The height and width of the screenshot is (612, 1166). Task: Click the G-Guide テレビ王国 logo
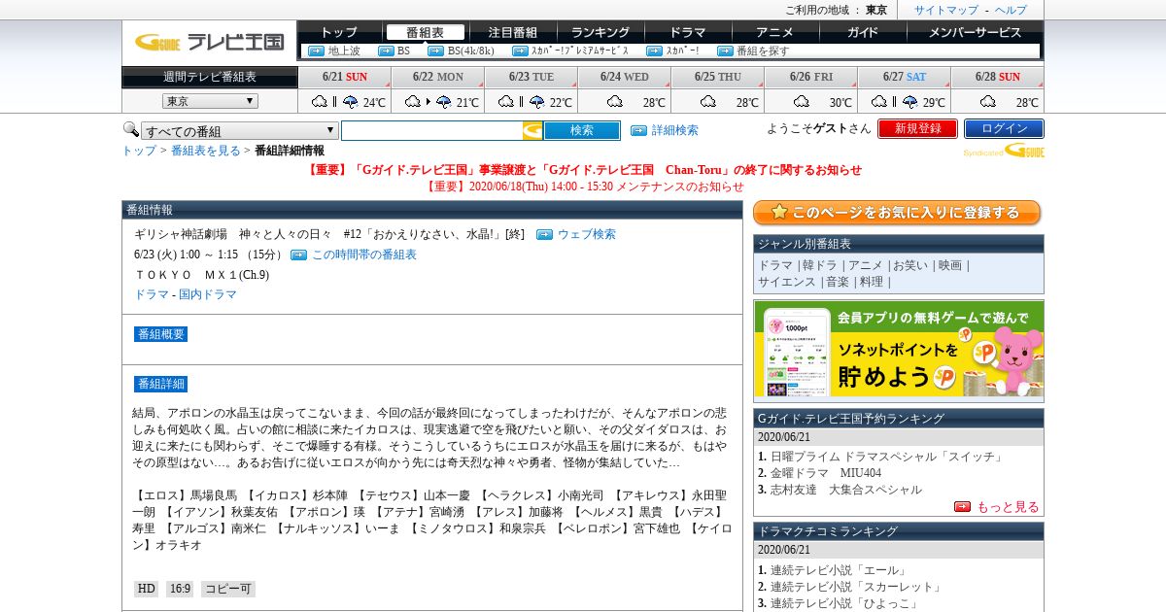(209, 42)
